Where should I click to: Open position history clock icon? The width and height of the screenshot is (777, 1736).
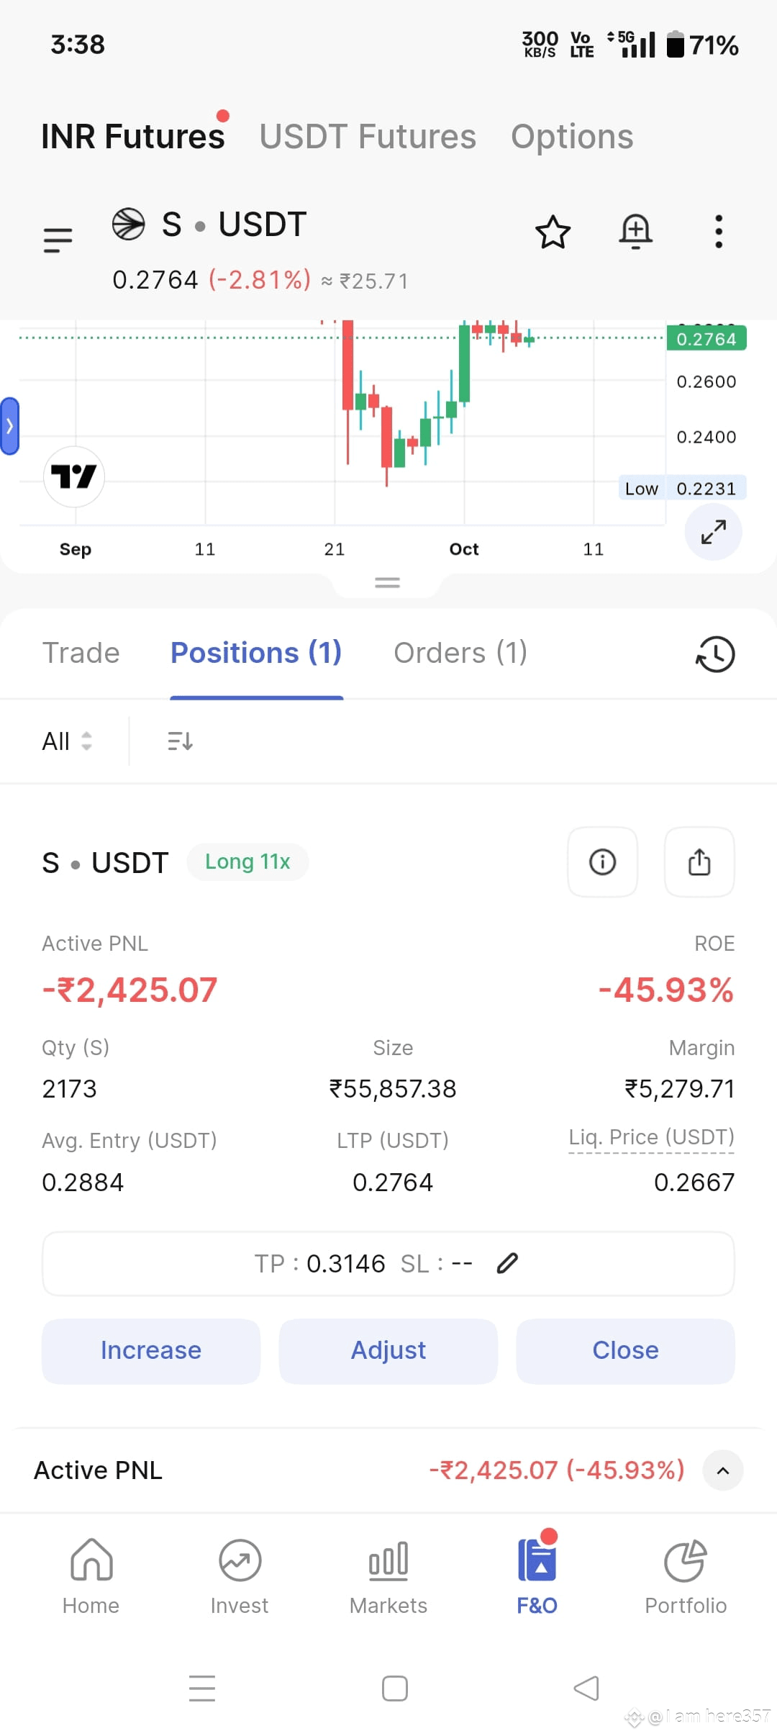(715, 654)
